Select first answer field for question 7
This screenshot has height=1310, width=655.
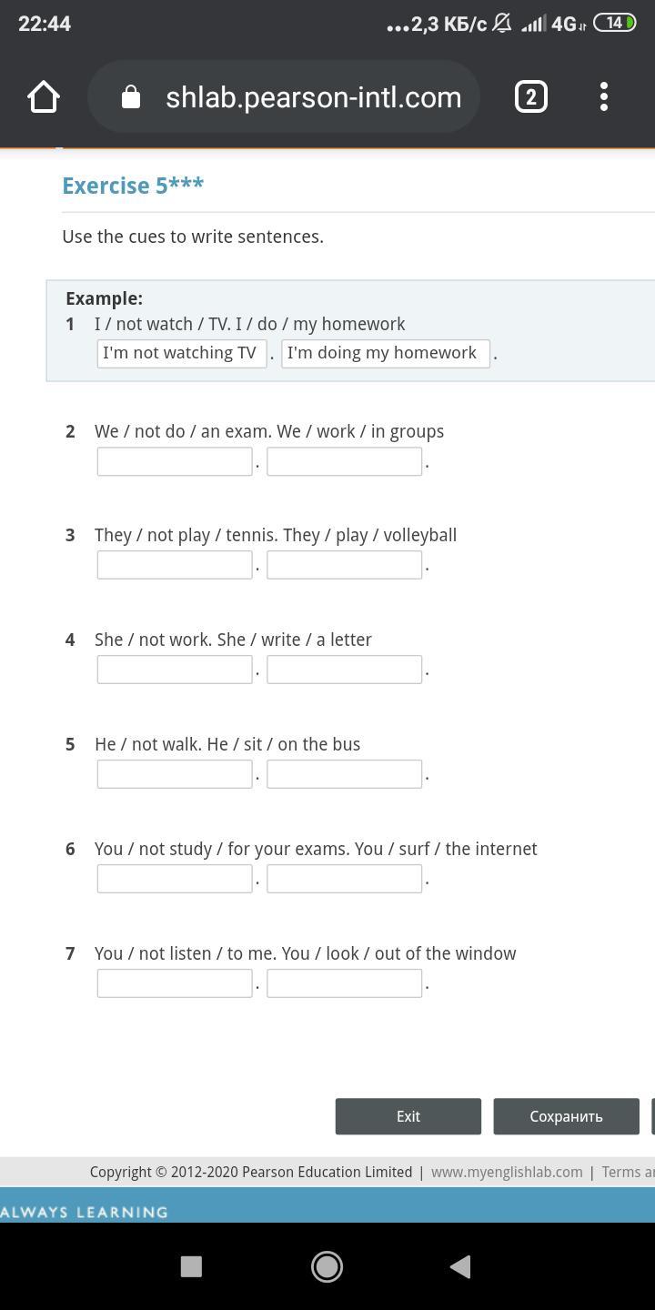click(x=175, y=983)
